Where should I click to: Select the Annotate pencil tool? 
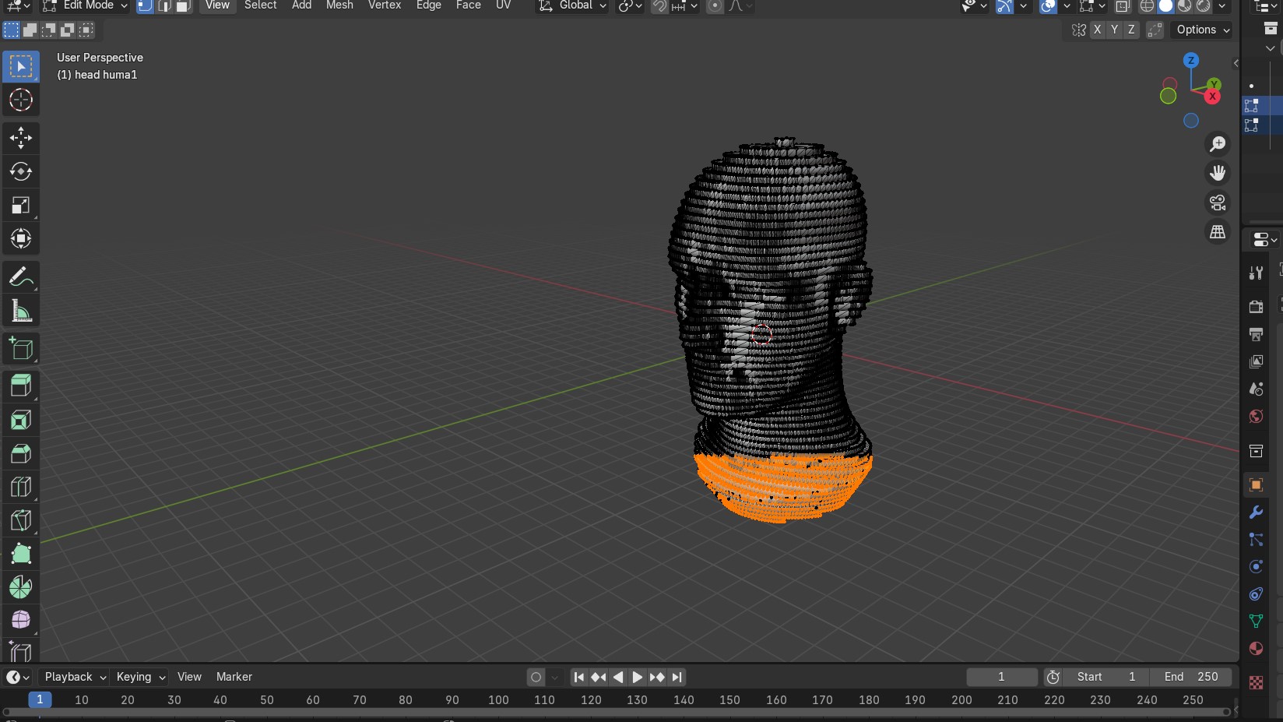pyautogui.click(x=21, y=276)
